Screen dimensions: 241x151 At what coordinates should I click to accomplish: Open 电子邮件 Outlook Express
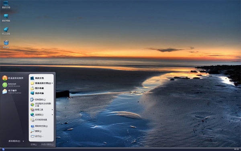[x=12, y=91]
